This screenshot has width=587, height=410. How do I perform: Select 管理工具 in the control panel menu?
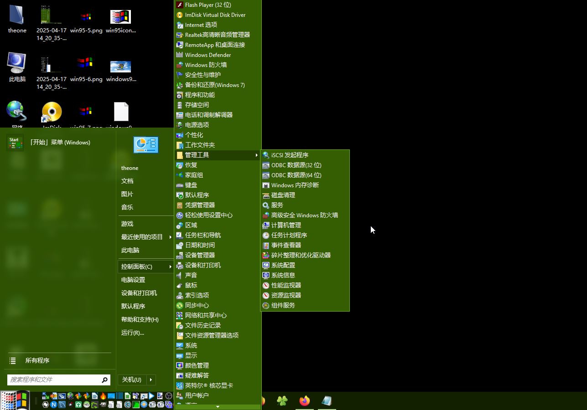tap(196, 155)
